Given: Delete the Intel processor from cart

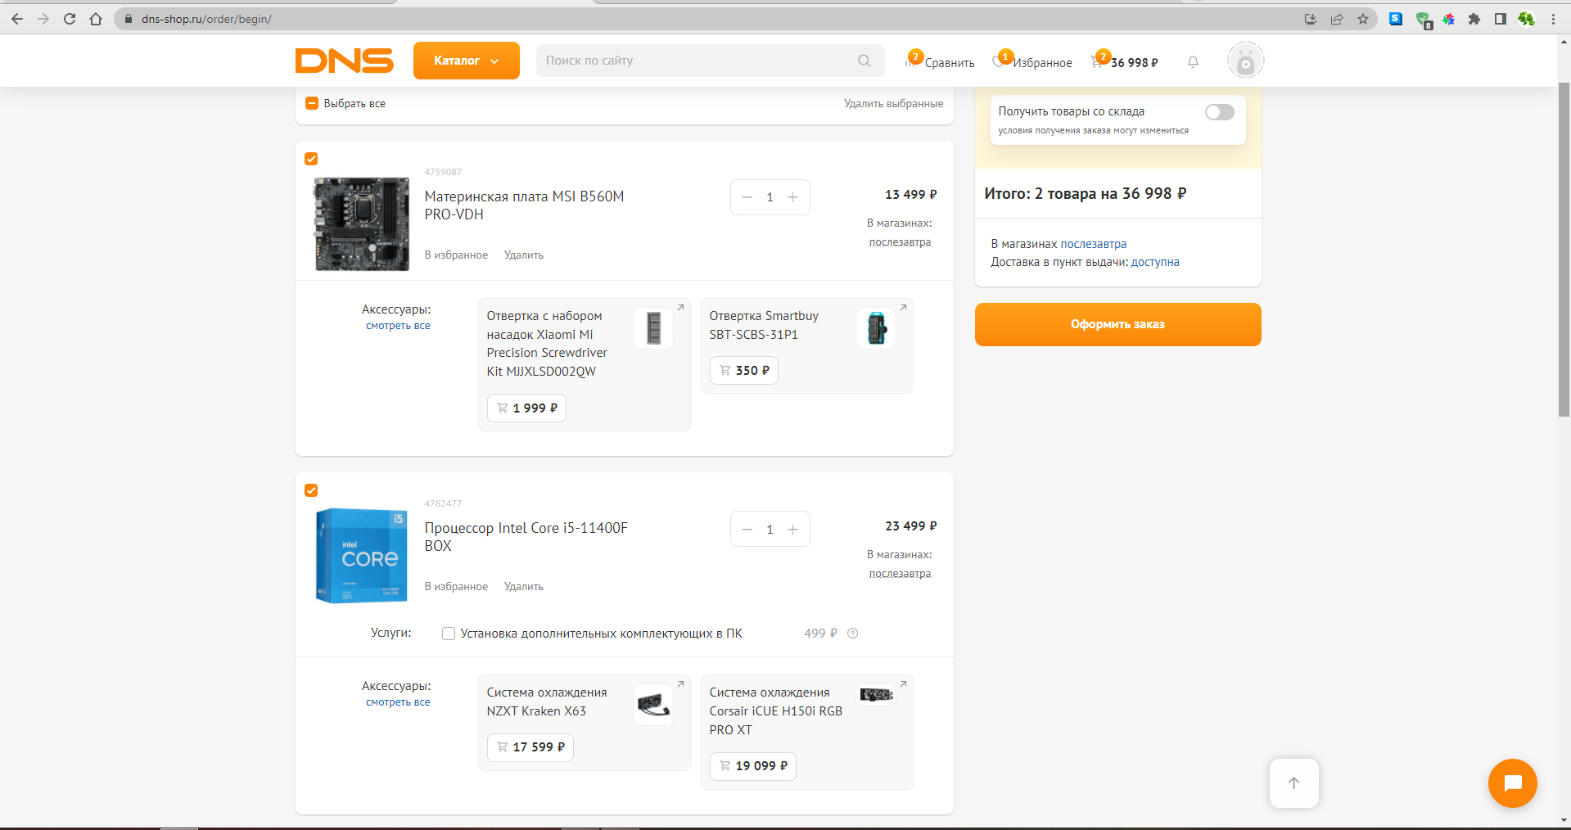Looking at the screenshot, I should coord(524,587).
